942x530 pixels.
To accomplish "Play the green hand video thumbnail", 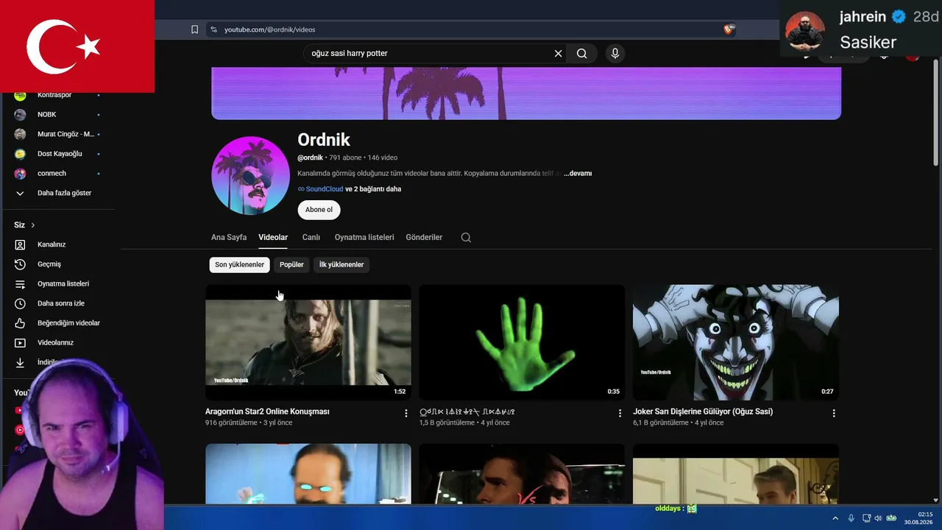I will [x=522, y=343].
